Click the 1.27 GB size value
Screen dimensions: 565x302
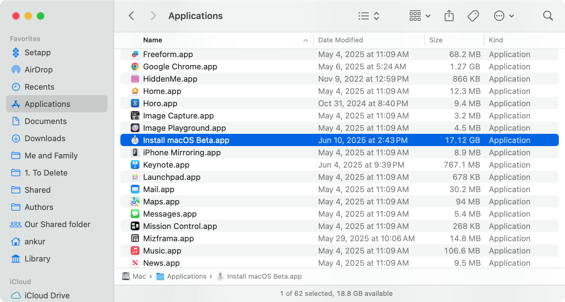(x=465, y=67)
